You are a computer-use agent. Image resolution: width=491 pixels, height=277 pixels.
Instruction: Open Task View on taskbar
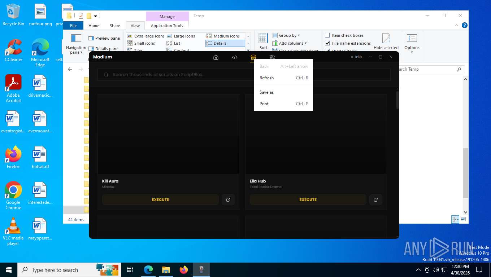pos(130,270)
